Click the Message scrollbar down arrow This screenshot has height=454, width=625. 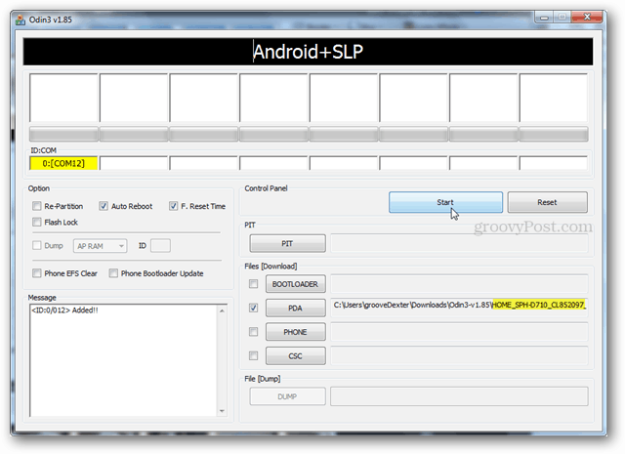pos(222,411)
